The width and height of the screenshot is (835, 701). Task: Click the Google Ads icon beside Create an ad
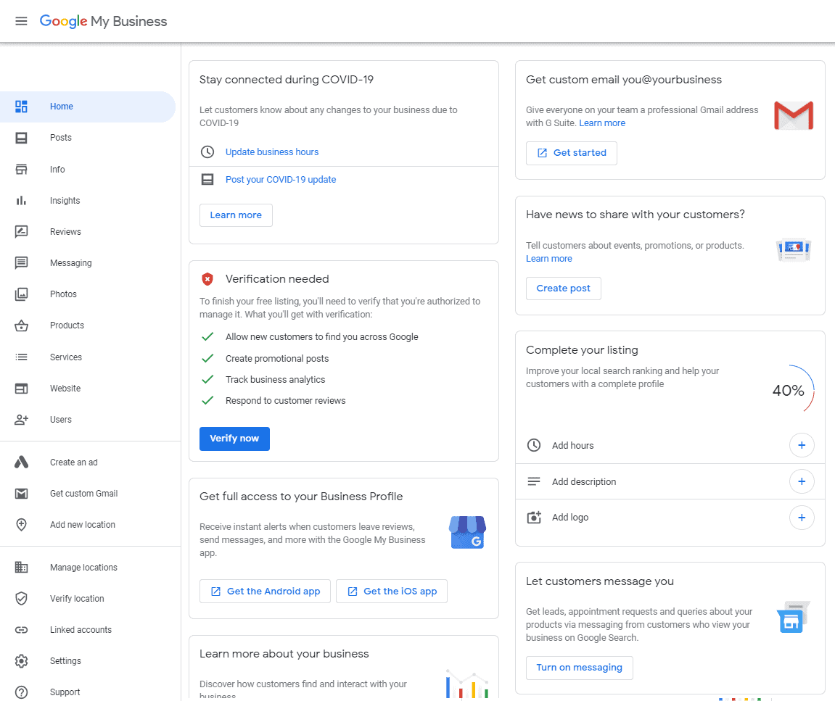21,462
